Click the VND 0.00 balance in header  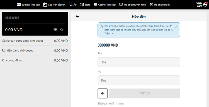(x=199, y=5)
